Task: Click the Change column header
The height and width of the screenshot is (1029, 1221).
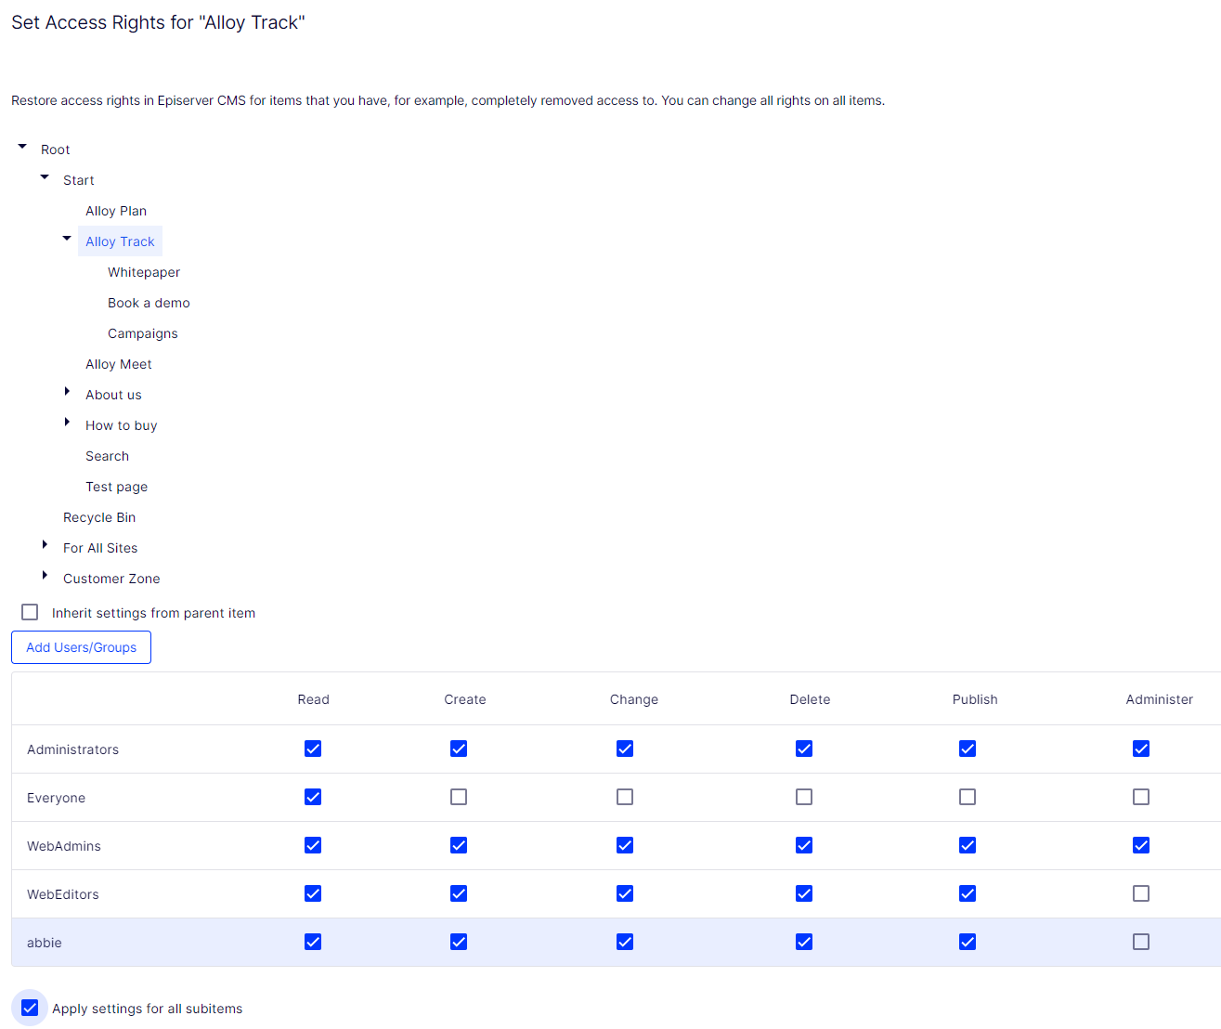Action: [634, 699]
